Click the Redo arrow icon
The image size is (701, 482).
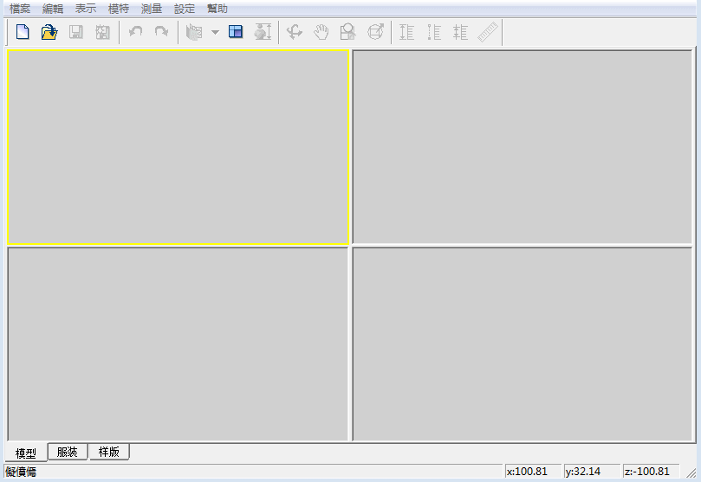click(x=161, y=33)
